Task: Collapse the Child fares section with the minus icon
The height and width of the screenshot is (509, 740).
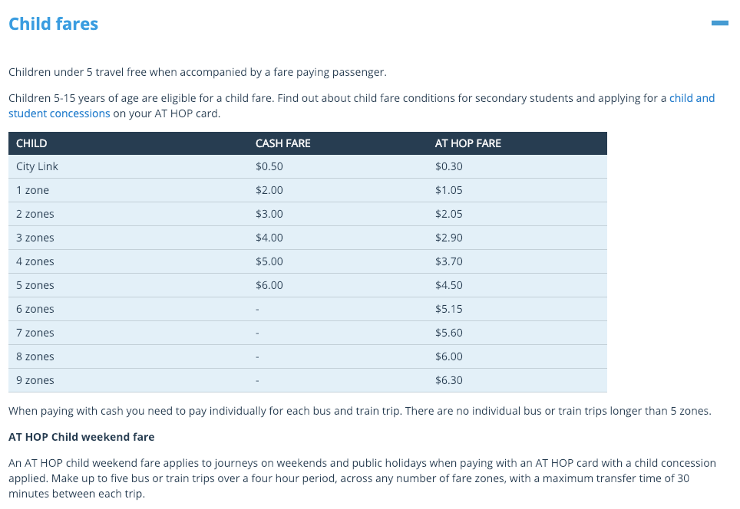Action: coord(720,23)
